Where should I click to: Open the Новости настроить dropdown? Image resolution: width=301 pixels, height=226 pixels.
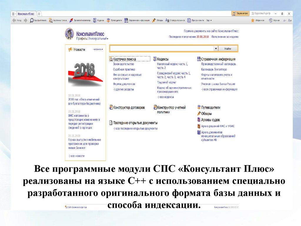pos(98,49)
